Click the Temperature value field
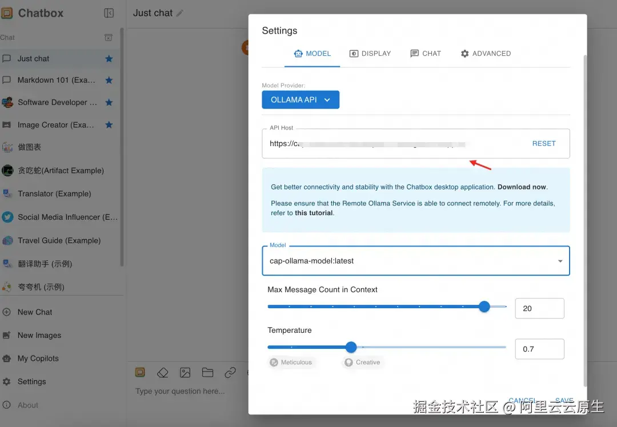The width and height of the screenshot is (617, 427). [x=539, y=349]
